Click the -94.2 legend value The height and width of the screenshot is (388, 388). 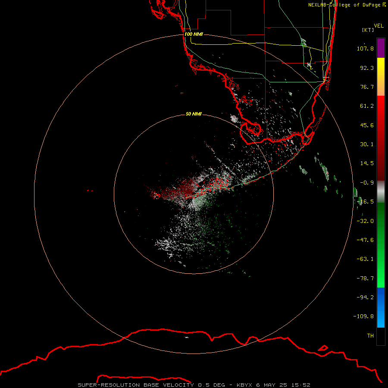point(365,297)
